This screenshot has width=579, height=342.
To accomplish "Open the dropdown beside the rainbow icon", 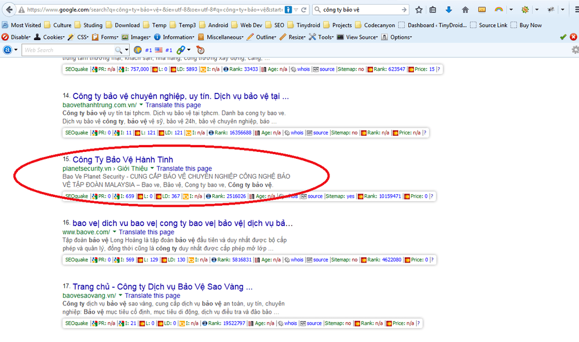I will [511, 10].
